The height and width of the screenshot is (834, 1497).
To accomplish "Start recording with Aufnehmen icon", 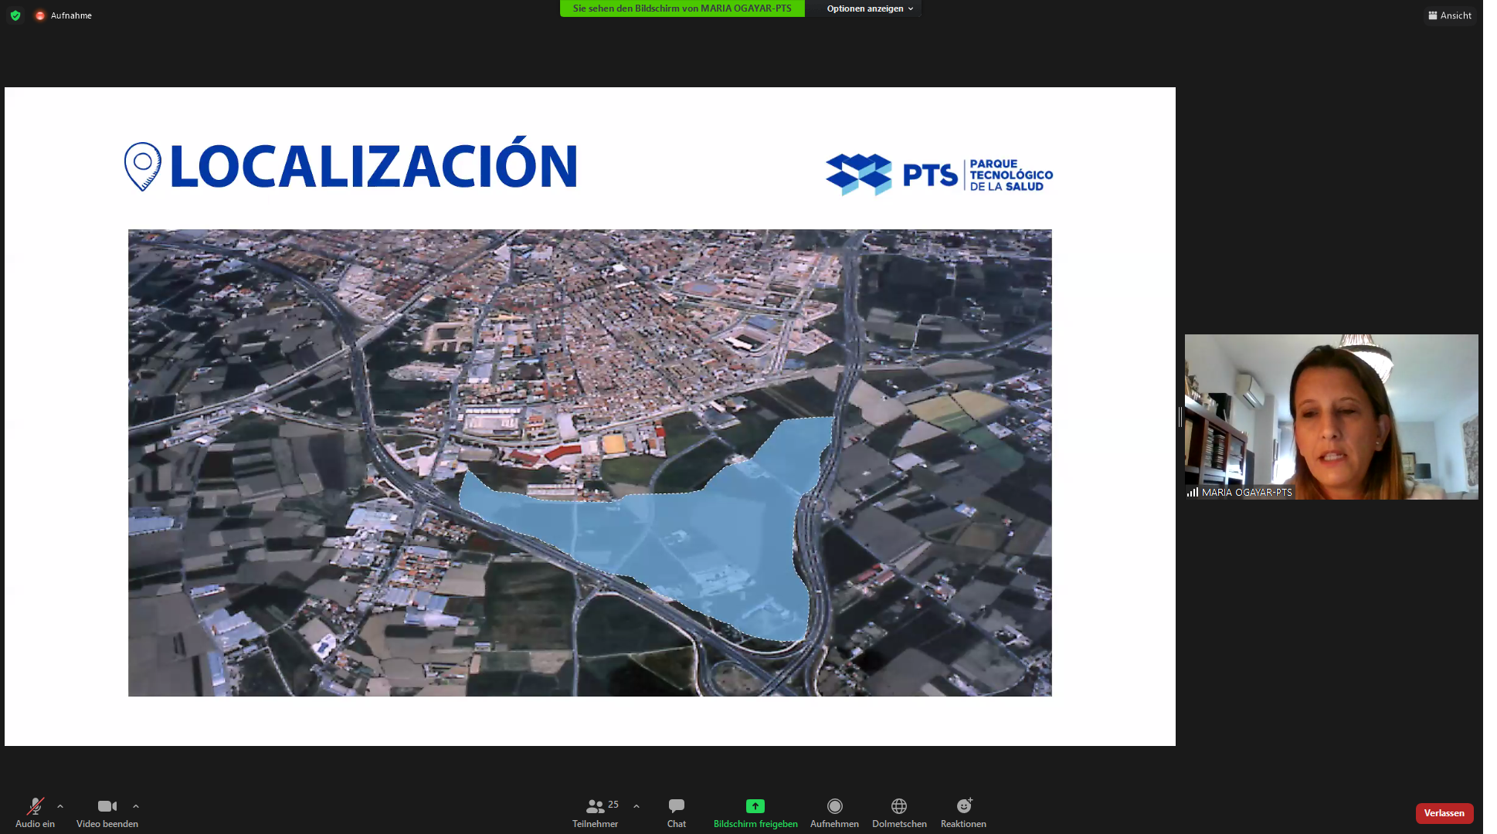I will click(x=834, y=807).
